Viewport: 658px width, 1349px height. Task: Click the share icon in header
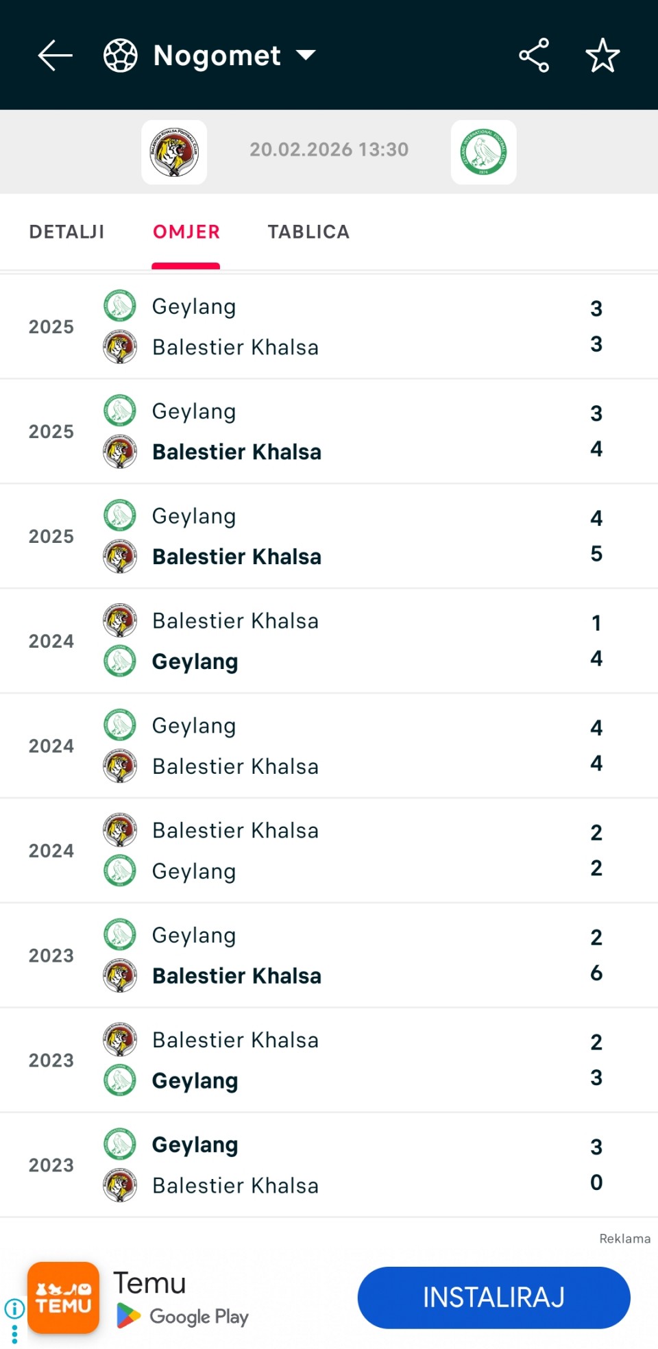pyautogui.click(x=534, y=56)
